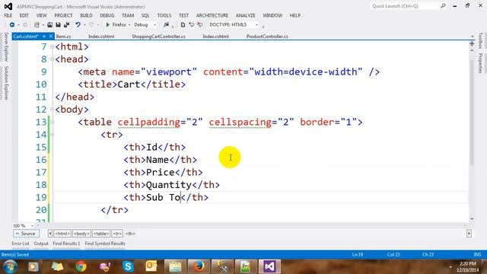
Task: Collapse the head element outlining at line 8
Action: click(52, 59)
